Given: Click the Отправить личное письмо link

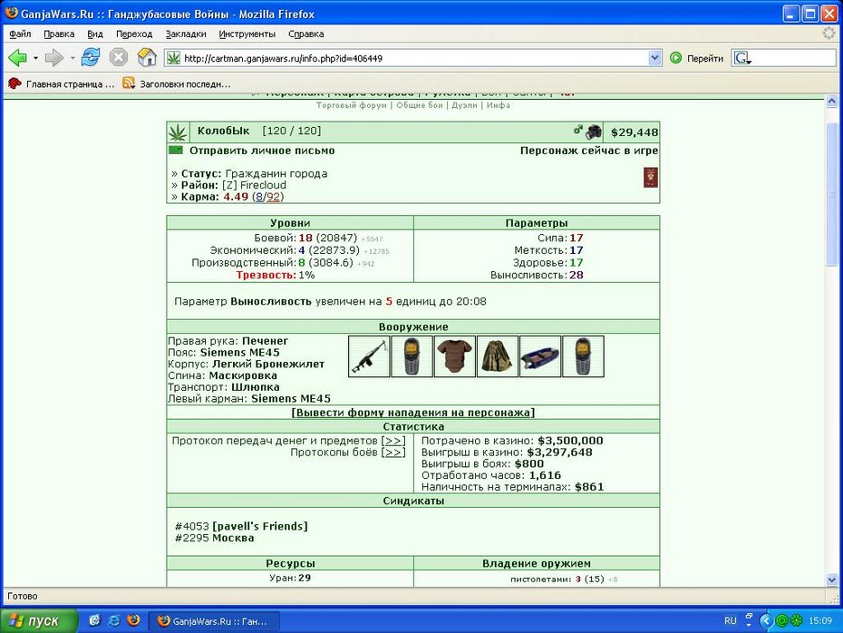Looking at the screenshot, I should pos(262,151).
